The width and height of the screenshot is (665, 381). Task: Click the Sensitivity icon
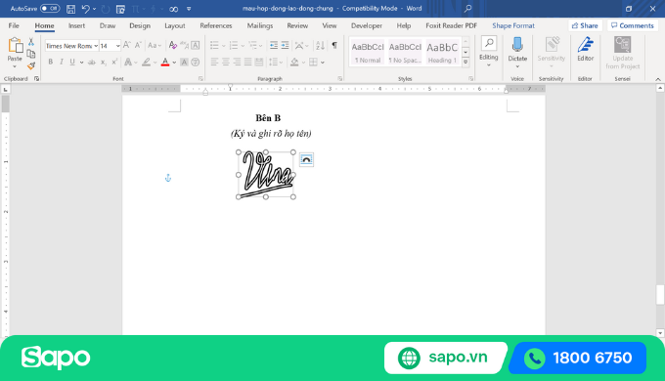point(552,45)
